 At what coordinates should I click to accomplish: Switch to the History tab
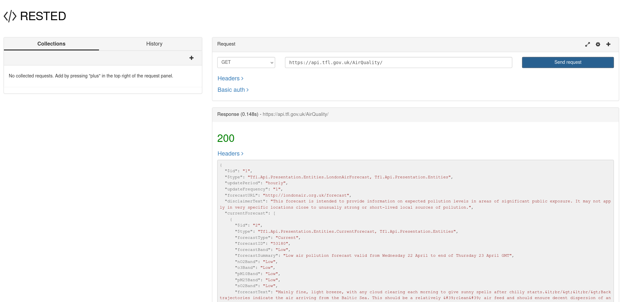point(154,44)
